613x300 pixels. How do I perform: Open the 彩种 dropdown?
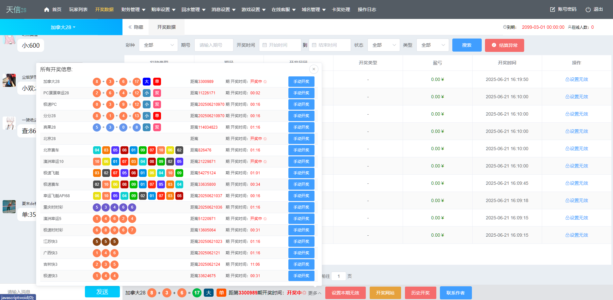(x=158, y=45)
